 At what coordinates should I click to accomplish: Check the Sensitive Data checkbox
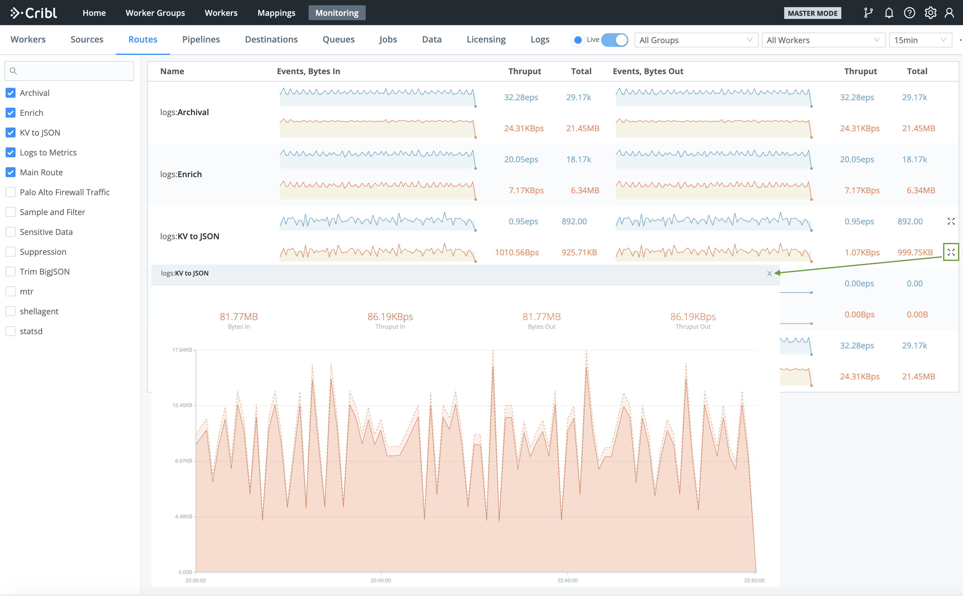pyautogui.click(x=11, y=232)
